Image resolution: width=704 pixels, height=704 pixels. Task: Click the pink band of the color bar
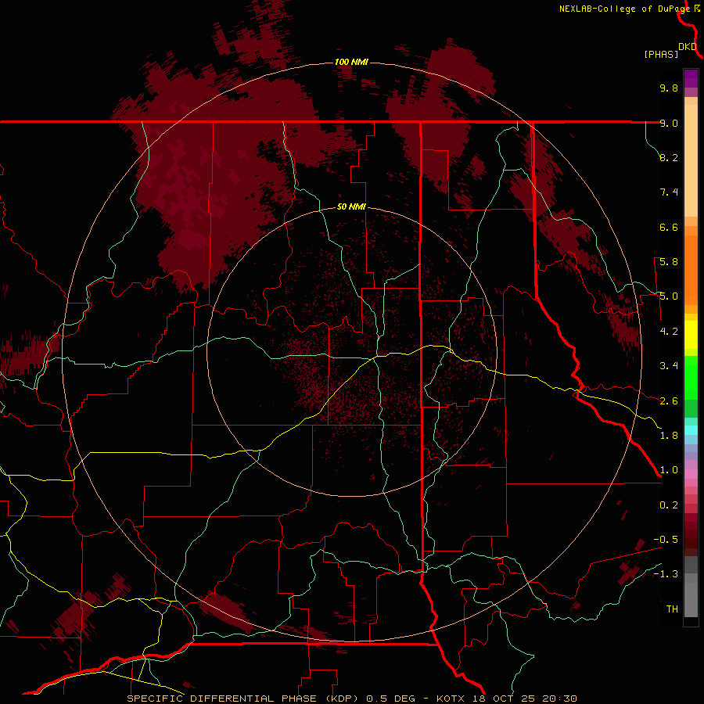tap(691, 474)
